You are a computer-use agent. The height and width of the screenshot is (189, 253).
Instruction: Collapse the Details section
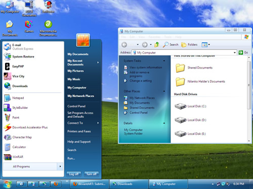click(x=164, y=123)
